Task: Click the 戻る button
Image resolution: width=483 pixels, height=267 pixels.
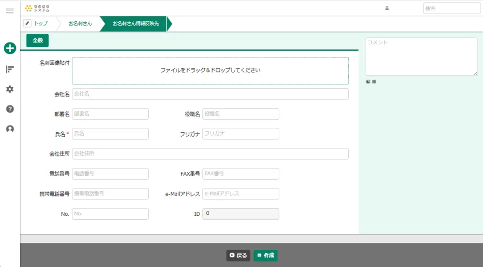Action: point(238,255)
